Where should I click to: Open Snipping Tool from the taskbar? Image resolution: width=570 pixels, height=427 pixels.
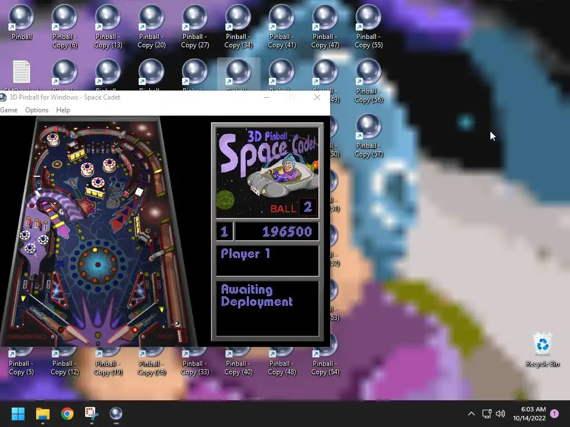[92, 414]
